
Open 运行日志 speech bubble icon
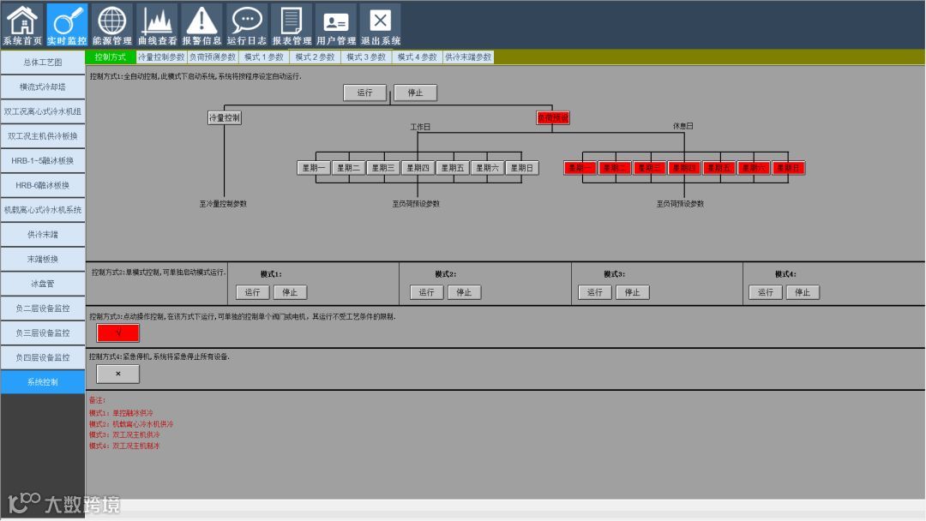click(x=246, y=25)
